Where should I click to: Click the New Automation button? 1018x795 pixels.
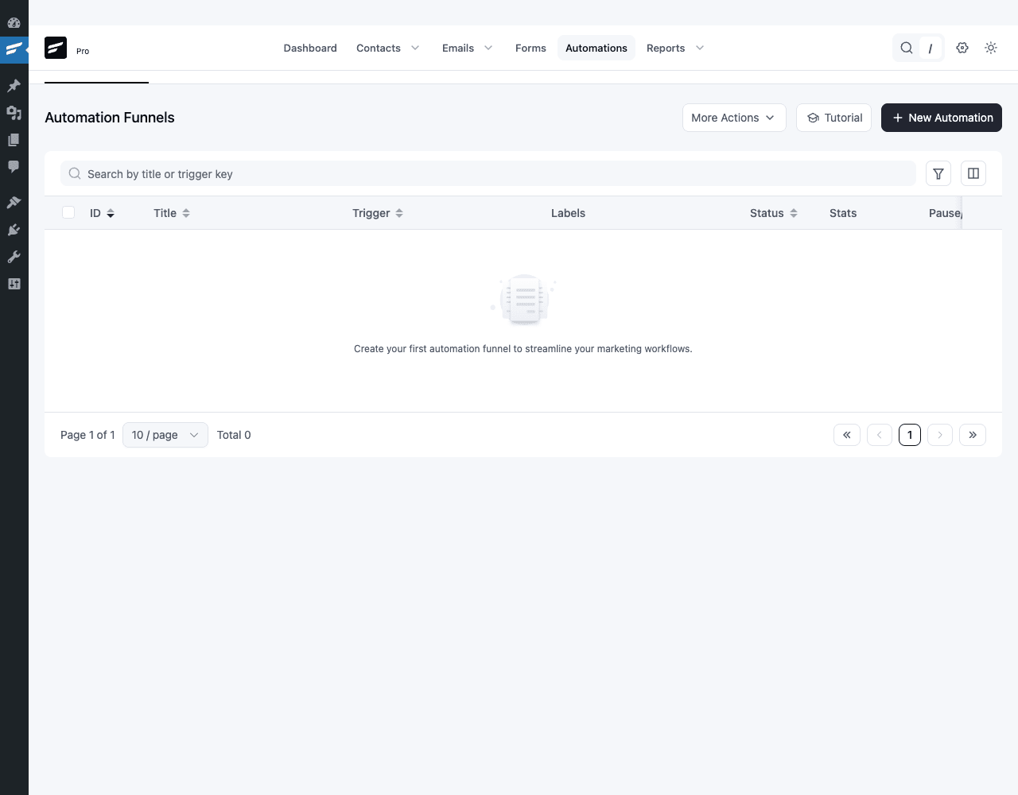(x=942, y=118)
